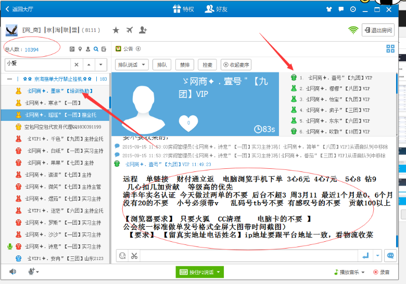Toggle the microphone mute icon
406x284 pixels.
point(31,271)
